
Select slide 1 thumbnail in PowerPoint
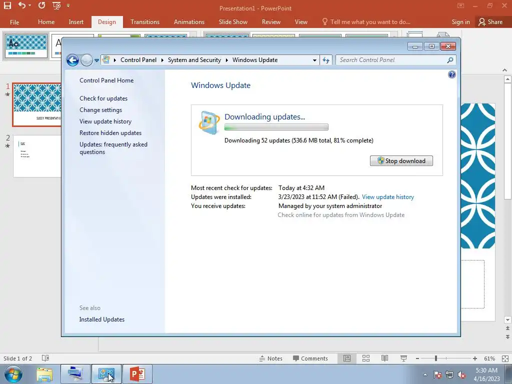(x=37, y=104)
